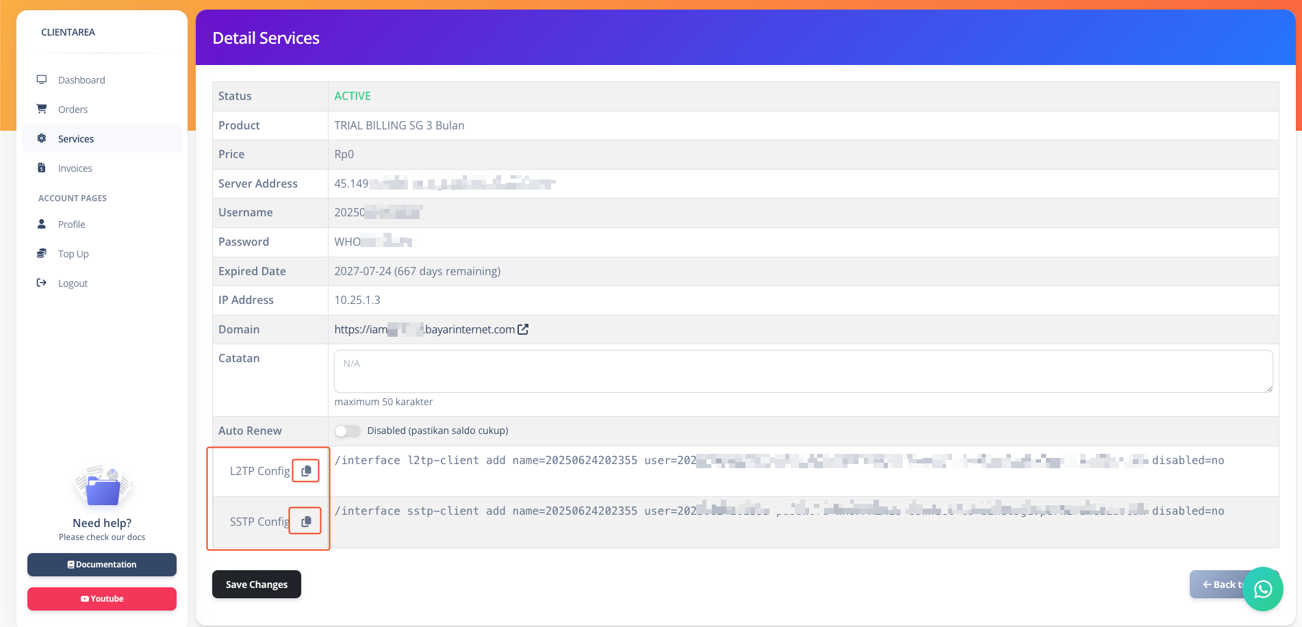Screen dimensions: 1302x627
Task: Click into the Catatan notes field
Action: point(802,371)
